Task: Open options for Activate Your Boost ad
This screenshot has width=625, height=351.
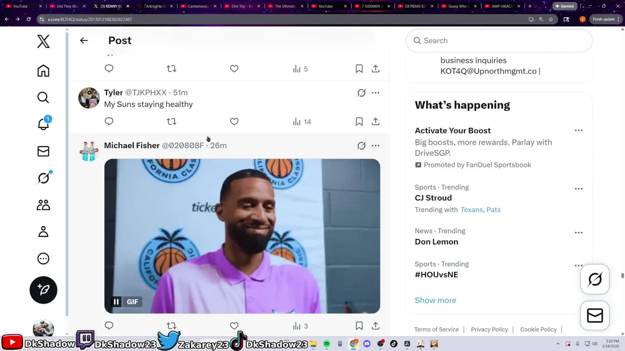Action: coord(579,130)
